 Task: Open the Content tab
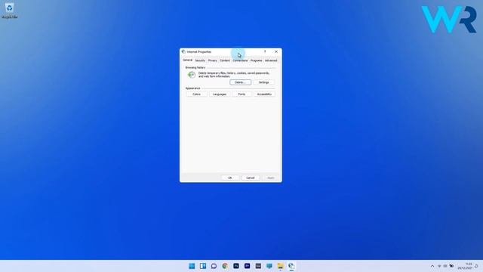point(225,60)
